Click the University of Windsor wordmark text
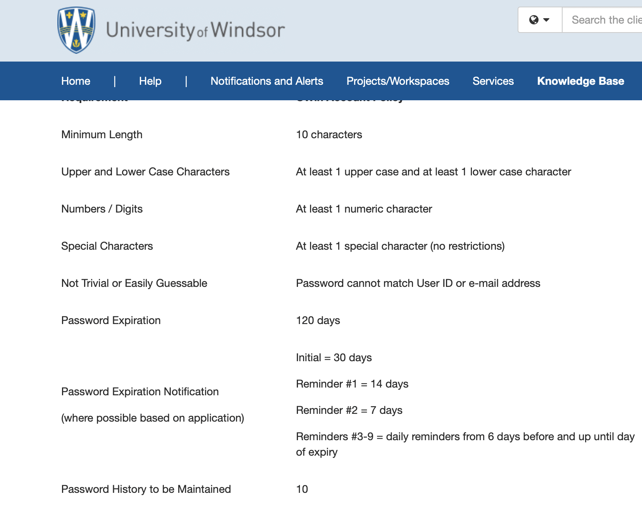 point(195,30)
